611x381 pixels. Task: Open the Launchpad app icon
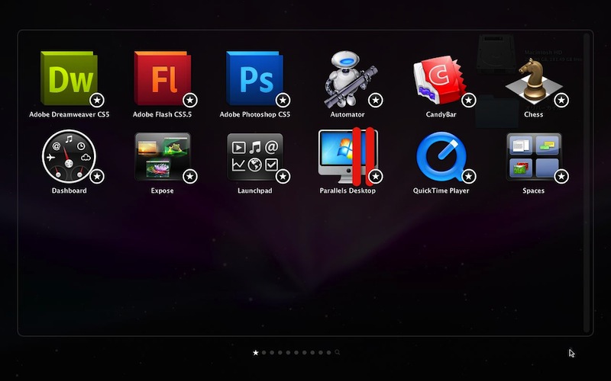(x=254, y=155)
